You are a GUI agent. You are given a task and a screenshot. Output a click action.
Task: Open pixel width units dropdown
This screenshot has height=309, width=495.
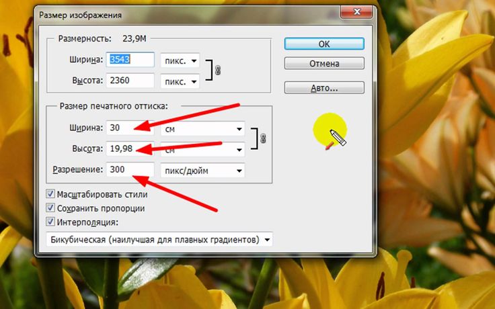(180, 60)
